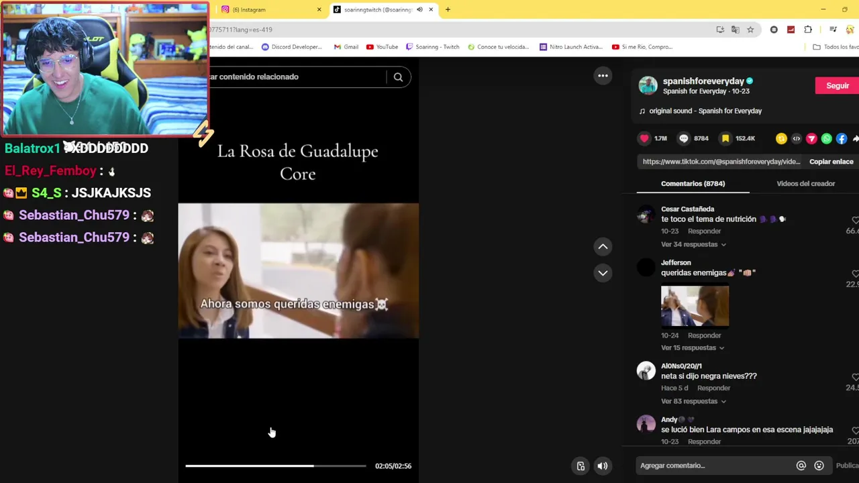Reply to Jefferson's comment
The image size is (859, 483).
[x=704, y=335]
